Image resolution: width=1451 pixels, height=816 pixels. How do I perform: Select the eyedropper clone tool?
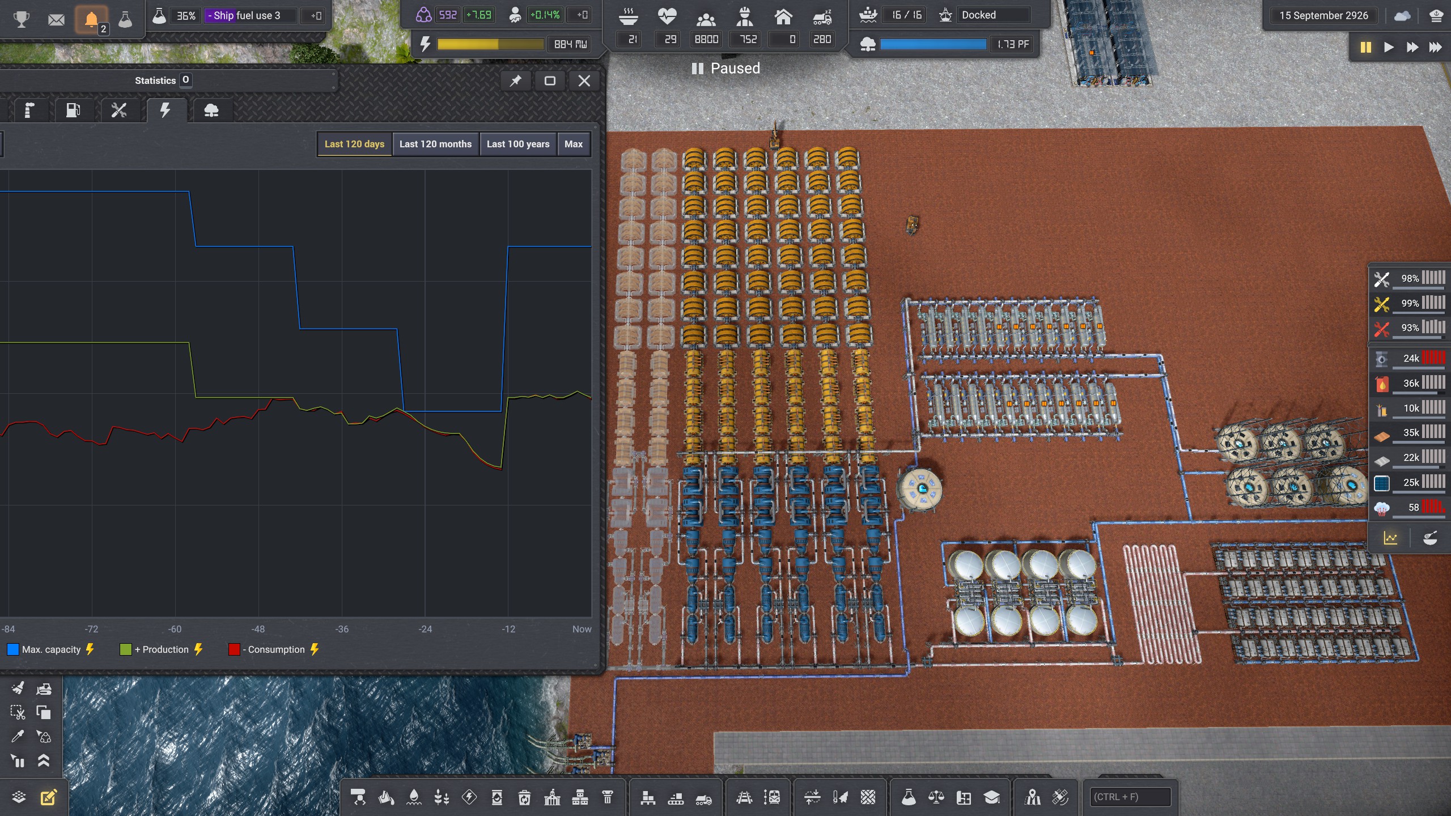pyautogui.click(x=18, y=737)
